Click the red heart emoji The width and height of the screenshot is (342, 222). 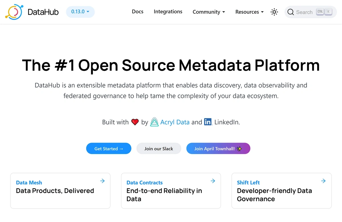coord(135,122)
